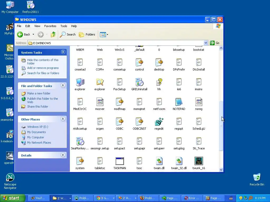Select the ODBC settings file icon
This screenshot has width=270, height=202.
pos(120,122)
